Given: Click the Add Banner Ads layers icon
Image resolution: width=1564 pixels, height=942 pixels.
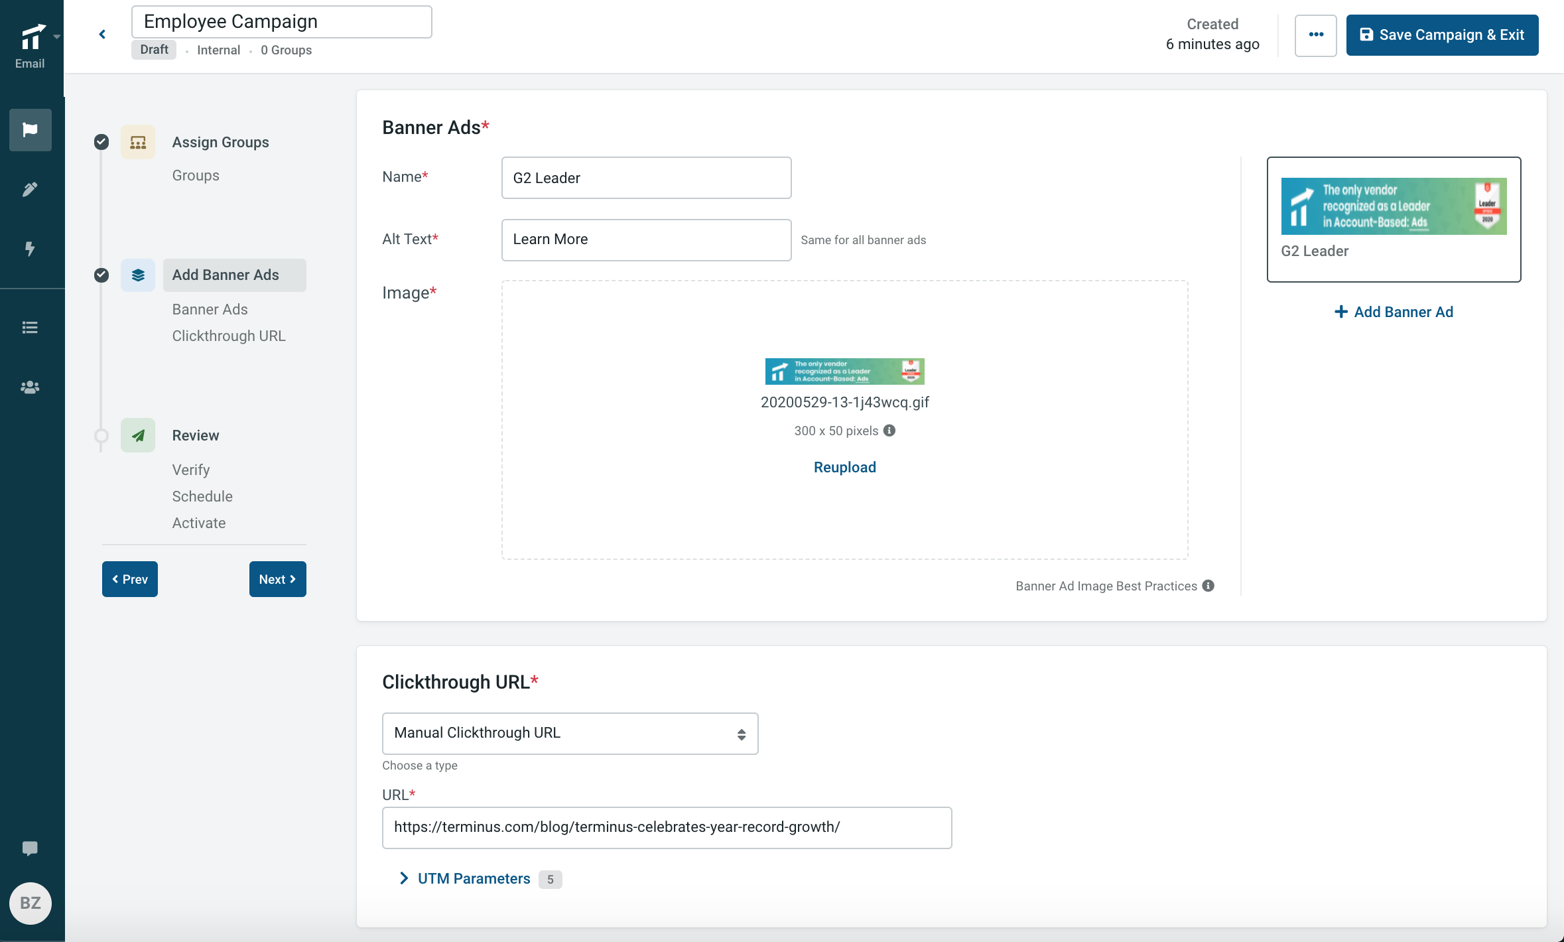Looking at the screenshot, I should (x=138, y=275).
